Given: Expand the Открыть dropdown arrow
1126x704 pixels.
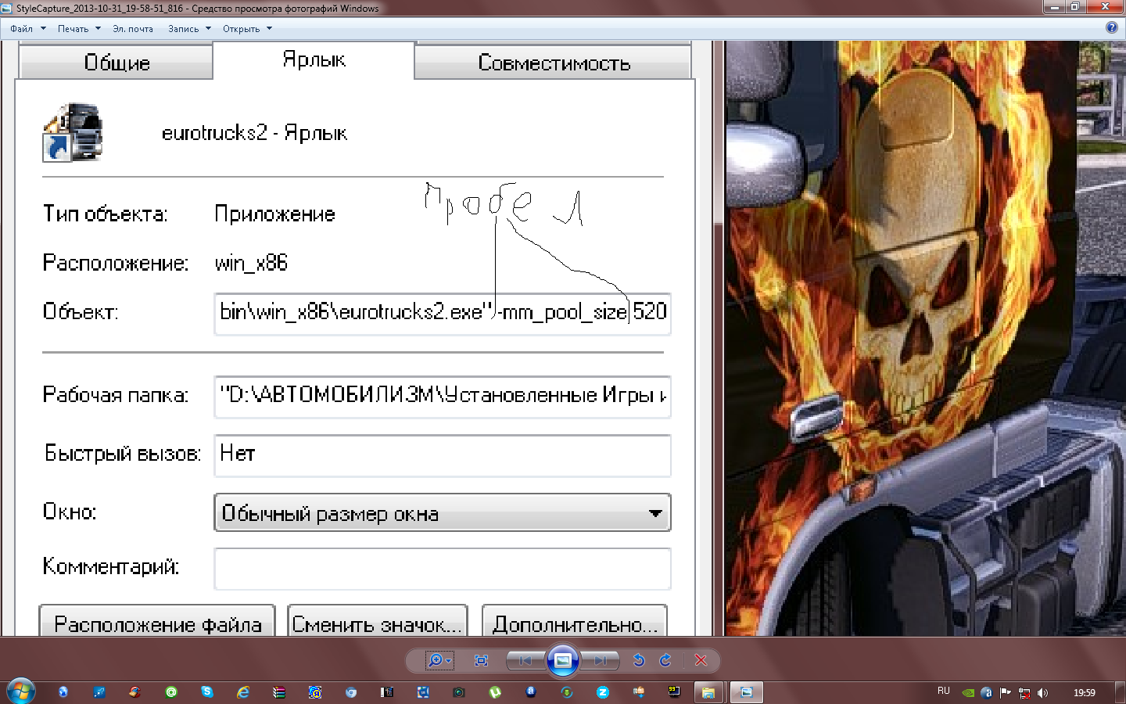Looking at the screenshot, I should 269,29.
